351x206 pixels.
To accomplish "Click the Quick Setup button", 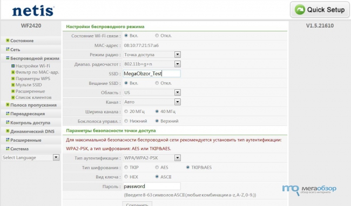I will click(x=320, y=10).
